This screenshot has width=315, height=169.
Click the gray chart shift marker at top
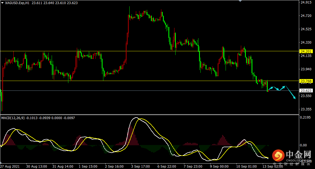click(x=240, y=1)
